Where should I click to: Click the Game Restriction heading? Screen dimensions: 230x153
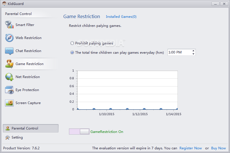(82, 16)
